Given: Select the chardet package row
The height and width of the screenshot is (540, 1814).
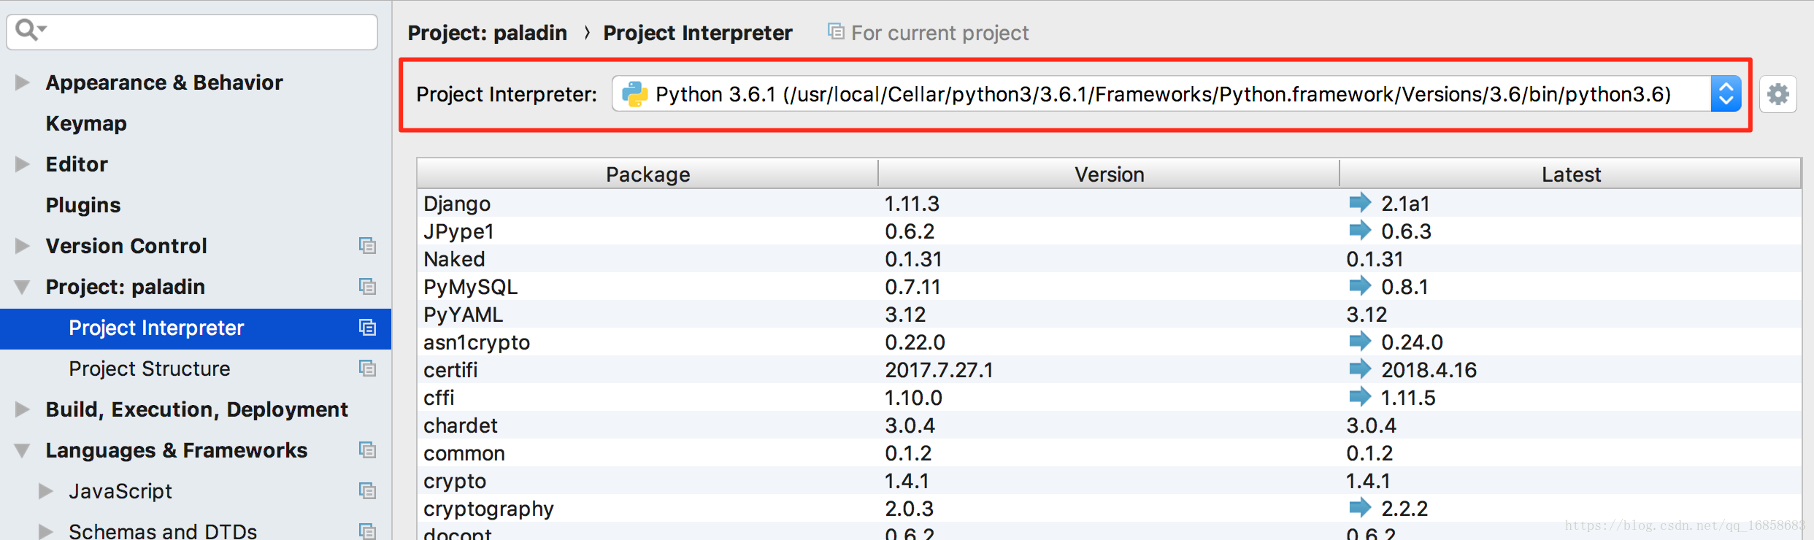Looking at the screenshot, I should click(x=1109, y=425).
